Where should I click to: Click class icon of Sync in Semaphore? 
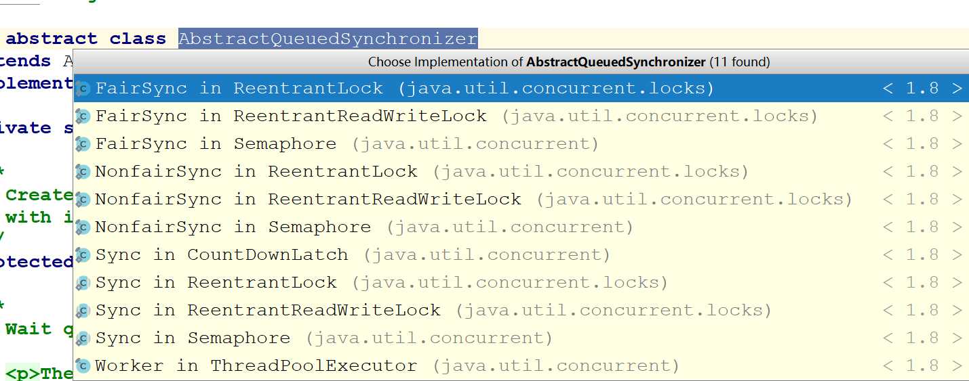click(x=83, y=338)
